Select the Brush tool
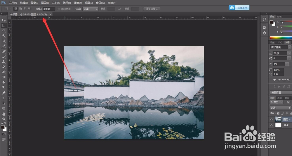The height and width of the screenshot is (156, 292). 4,57
